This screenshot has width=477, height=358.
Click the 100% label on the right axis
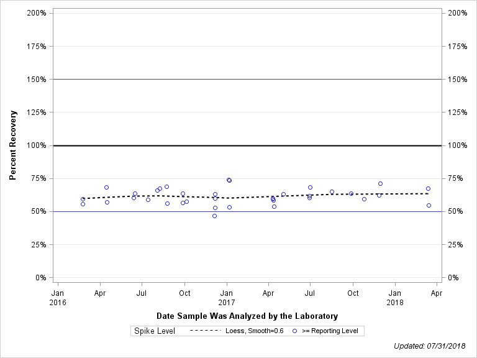coord(458,145)
